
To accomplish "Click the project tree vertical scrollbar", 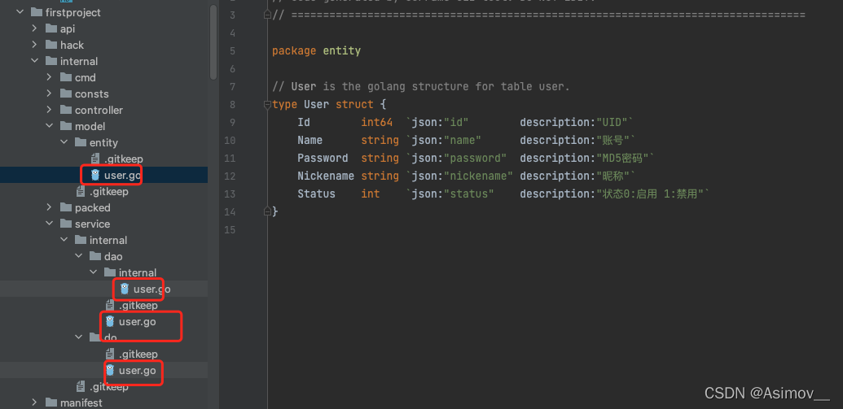I will tap(213, 41).
